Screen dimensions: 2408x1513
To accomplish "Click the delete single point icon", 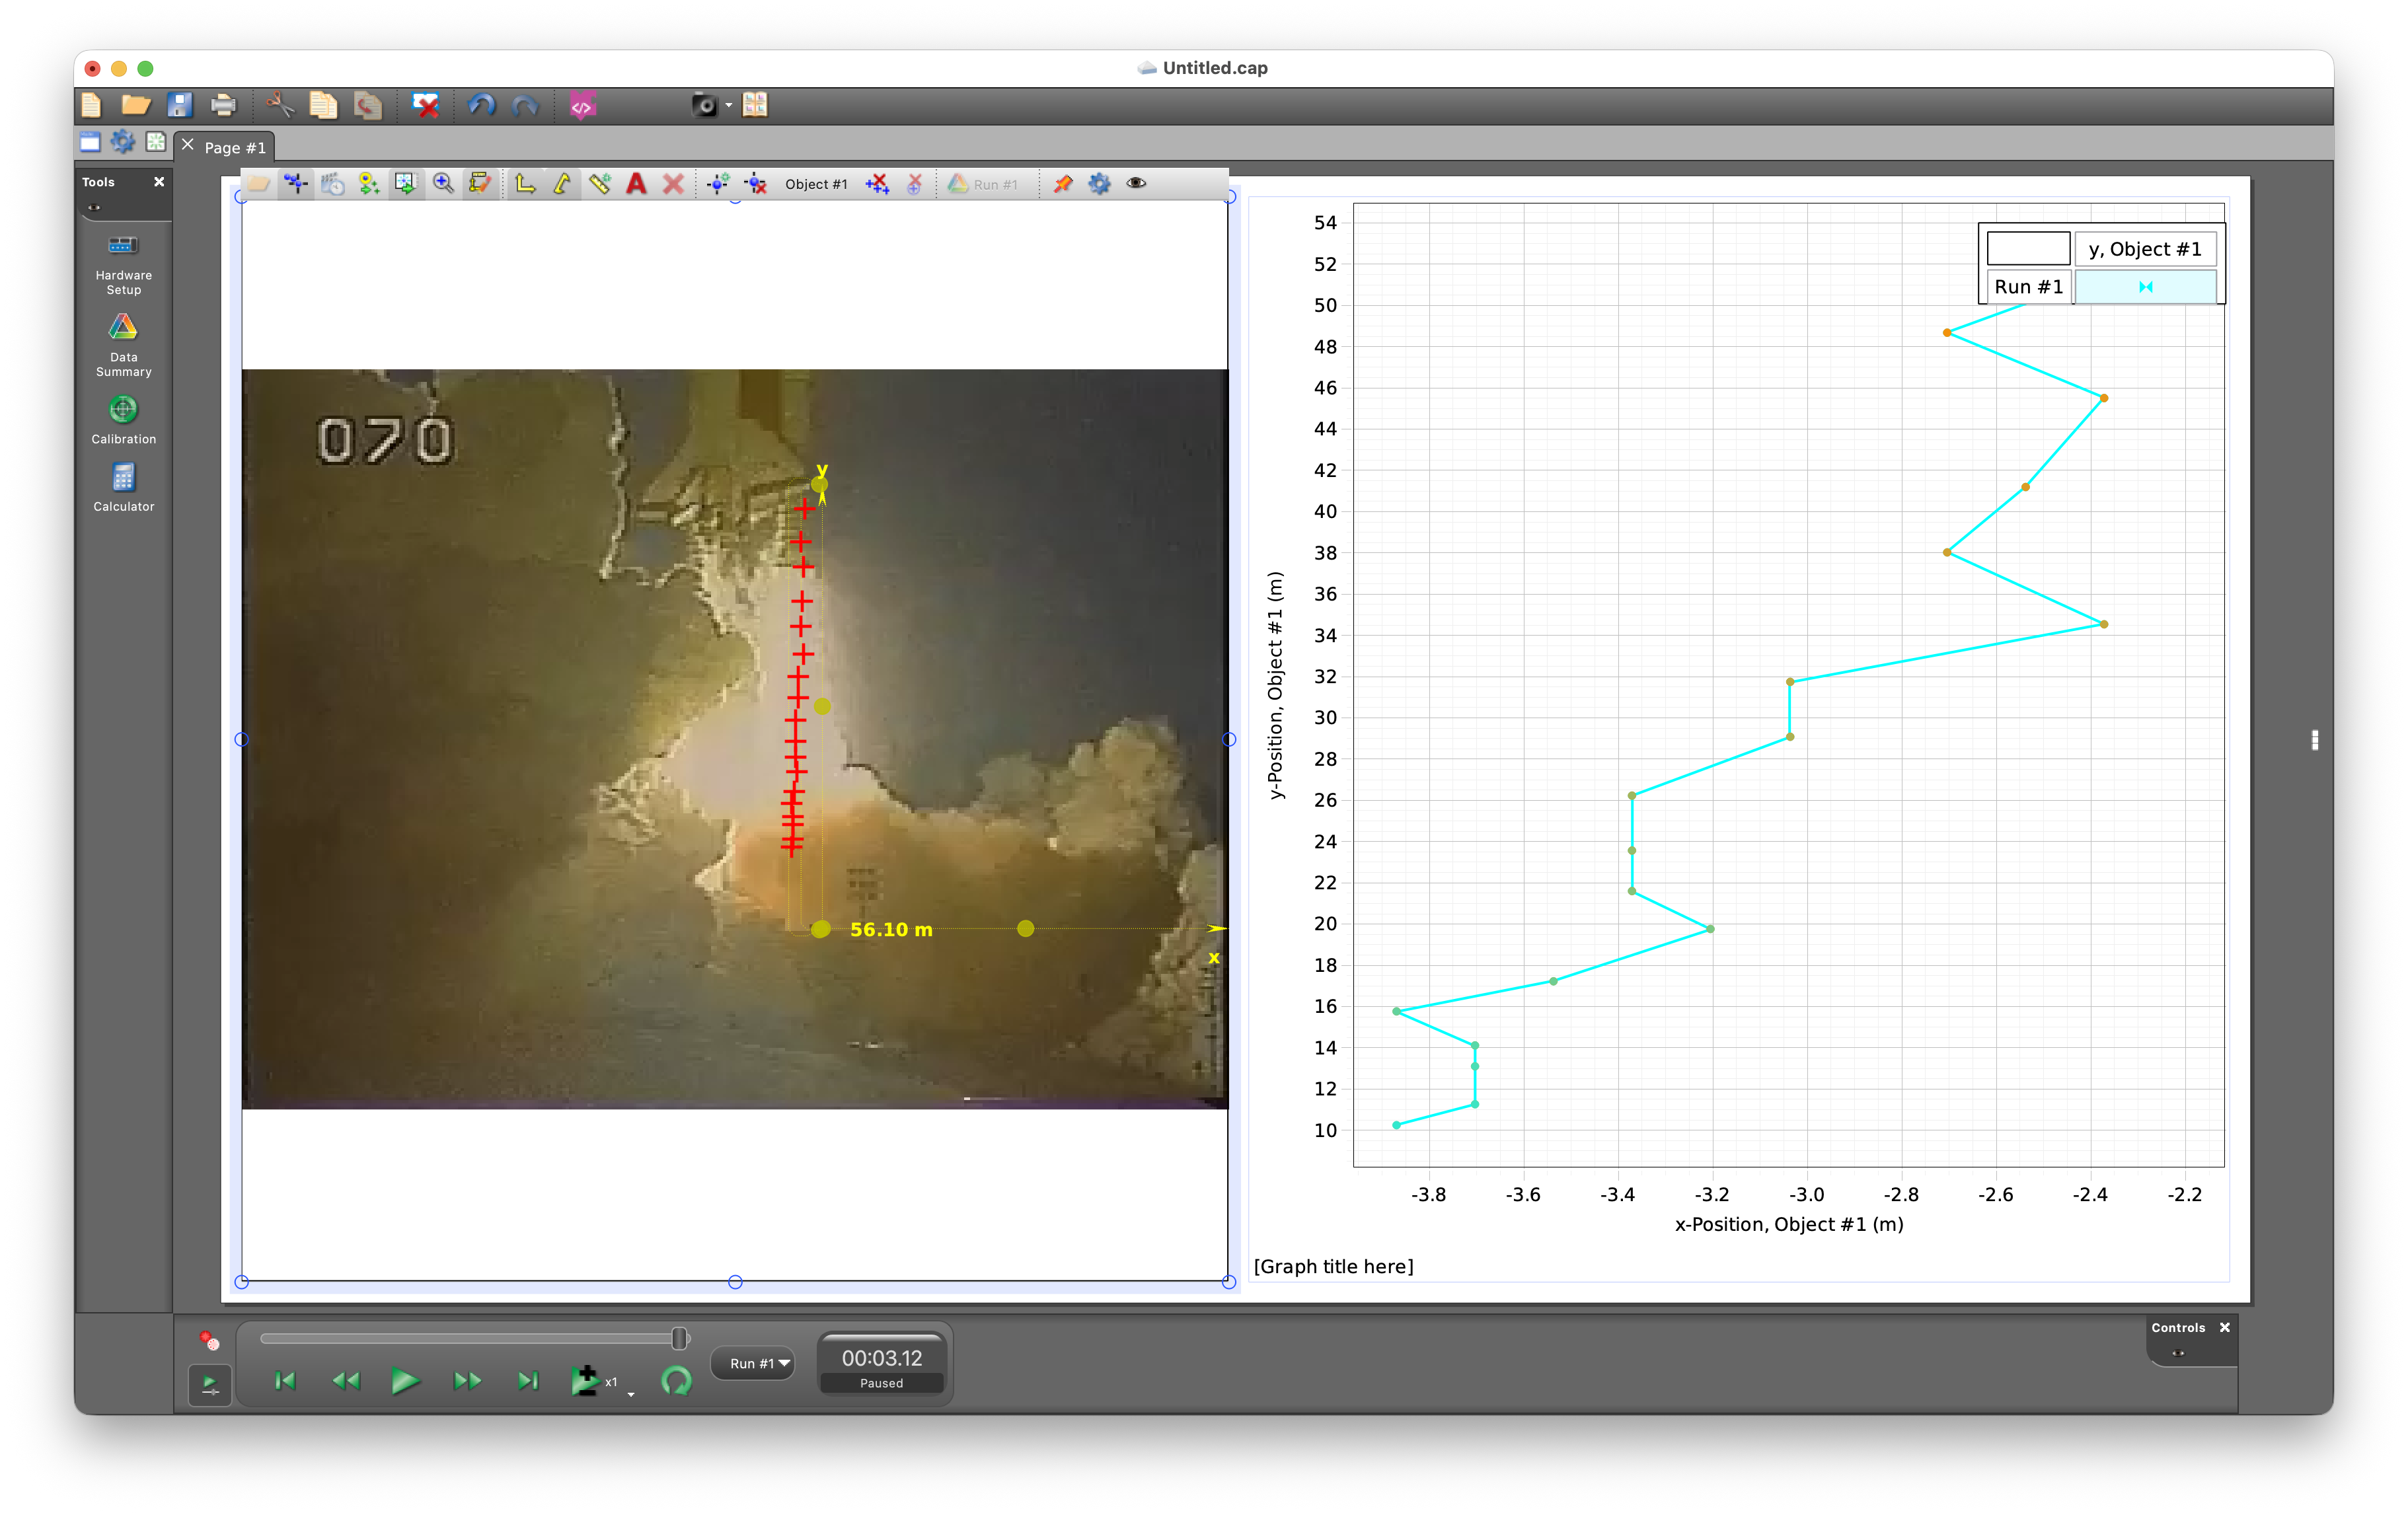I will 914,184.
